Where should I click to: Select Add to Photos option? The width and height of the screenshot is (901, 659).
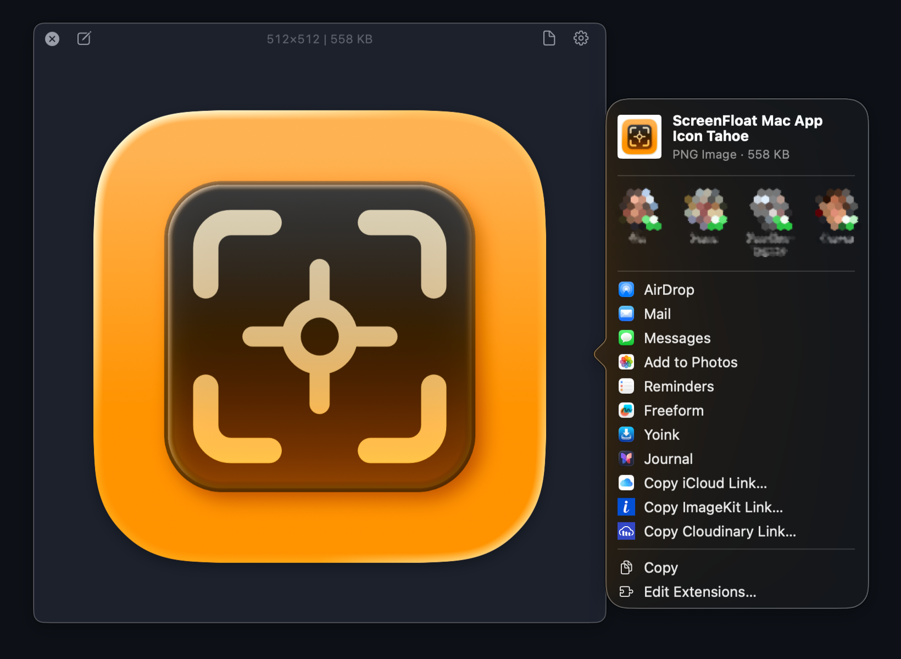[690, 362]
